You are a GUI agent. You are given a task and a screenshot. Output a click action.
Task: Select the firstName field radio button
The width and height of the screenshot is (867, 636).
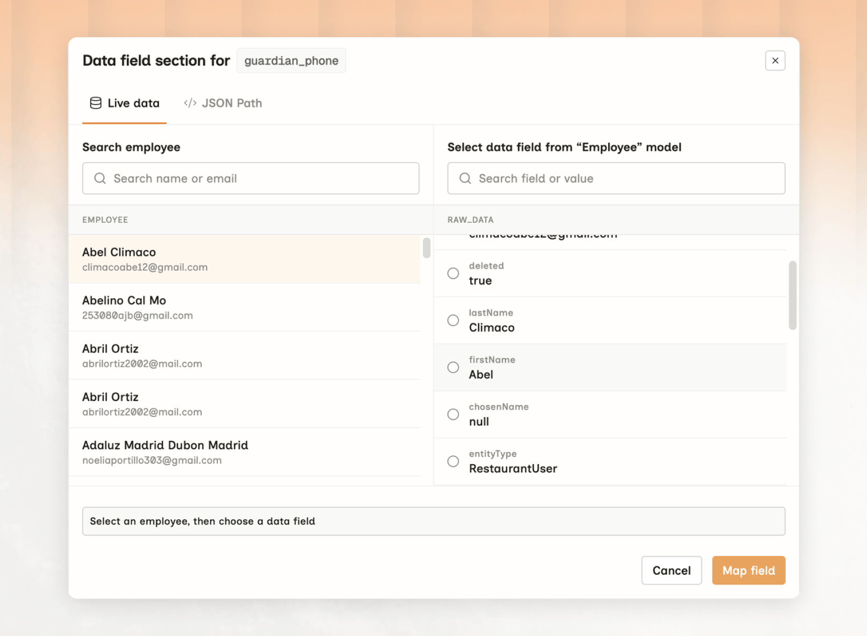click(x=453, y=368)
